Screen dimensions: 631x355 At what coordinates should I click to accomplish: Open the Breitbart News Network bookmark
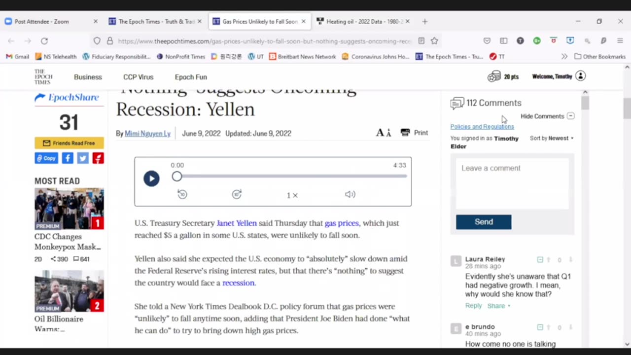302,57
